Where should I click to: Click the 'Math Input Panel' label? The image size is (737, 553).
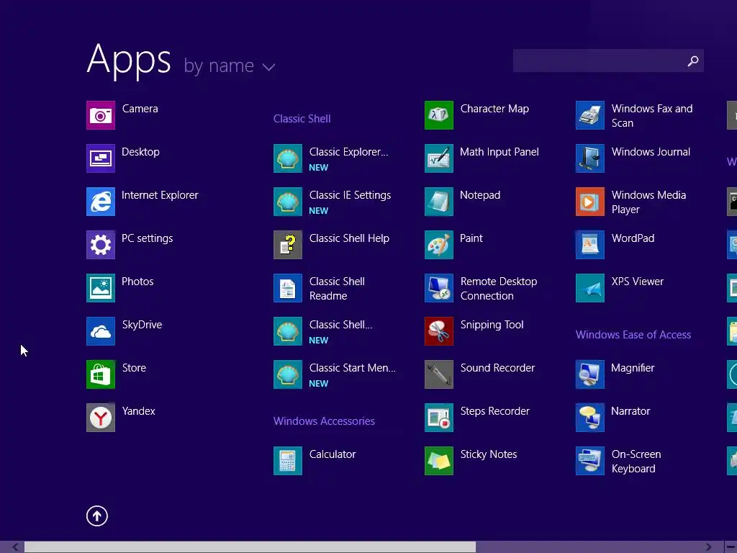[x=499, y=152]
